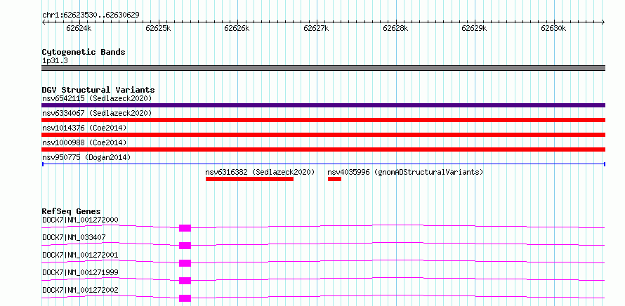Open the DOCK7|NM_001272001 transcript label
625x306 pixels.
click(x=80, y=255)
